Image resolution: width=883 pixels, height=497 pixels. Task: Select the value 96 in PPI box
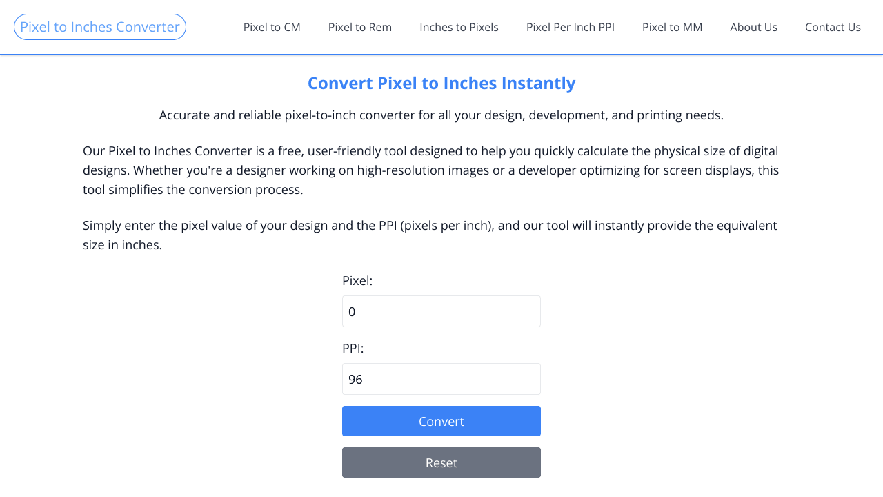tap(356, 379)
